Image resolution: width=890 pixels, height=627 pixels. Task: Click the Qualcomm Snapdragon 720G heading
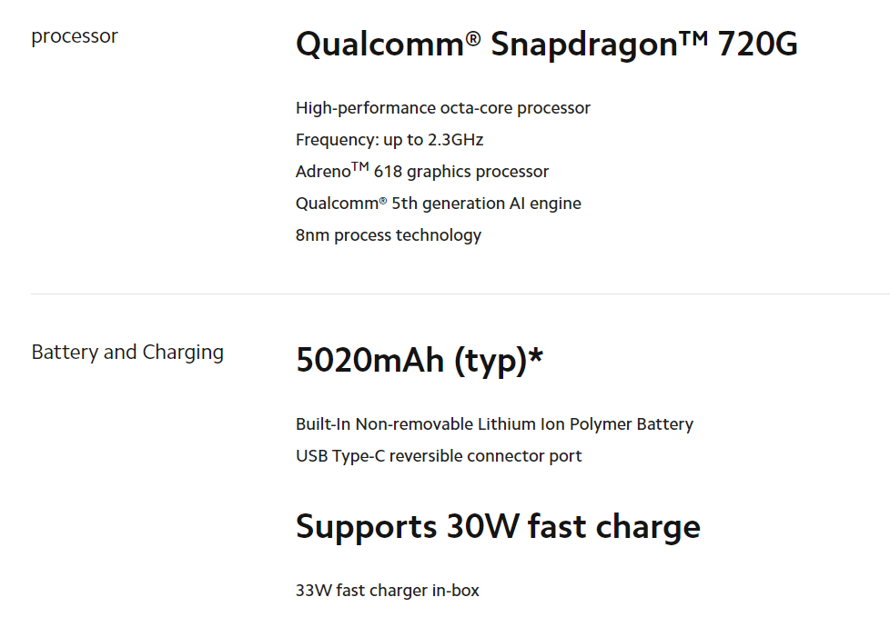(547, 45)
